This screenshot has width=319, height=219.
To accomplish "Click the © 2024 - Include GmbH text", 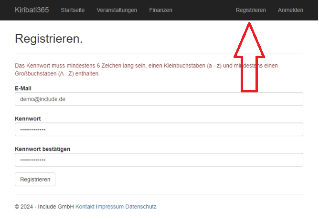I will 44,207.
